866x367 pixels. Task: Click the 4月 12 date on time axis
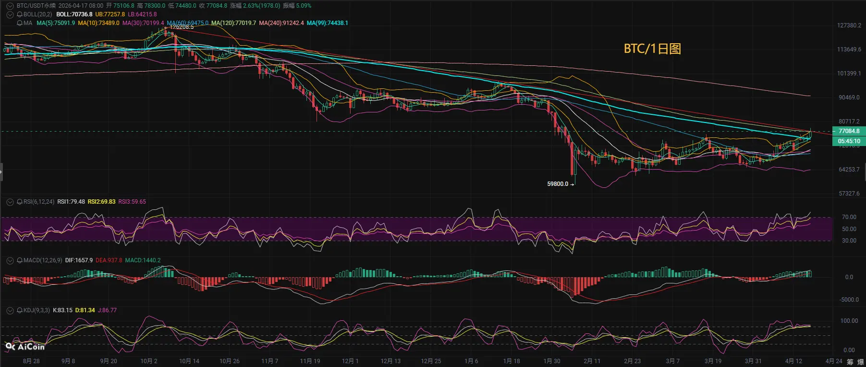[x=793, y=361]
